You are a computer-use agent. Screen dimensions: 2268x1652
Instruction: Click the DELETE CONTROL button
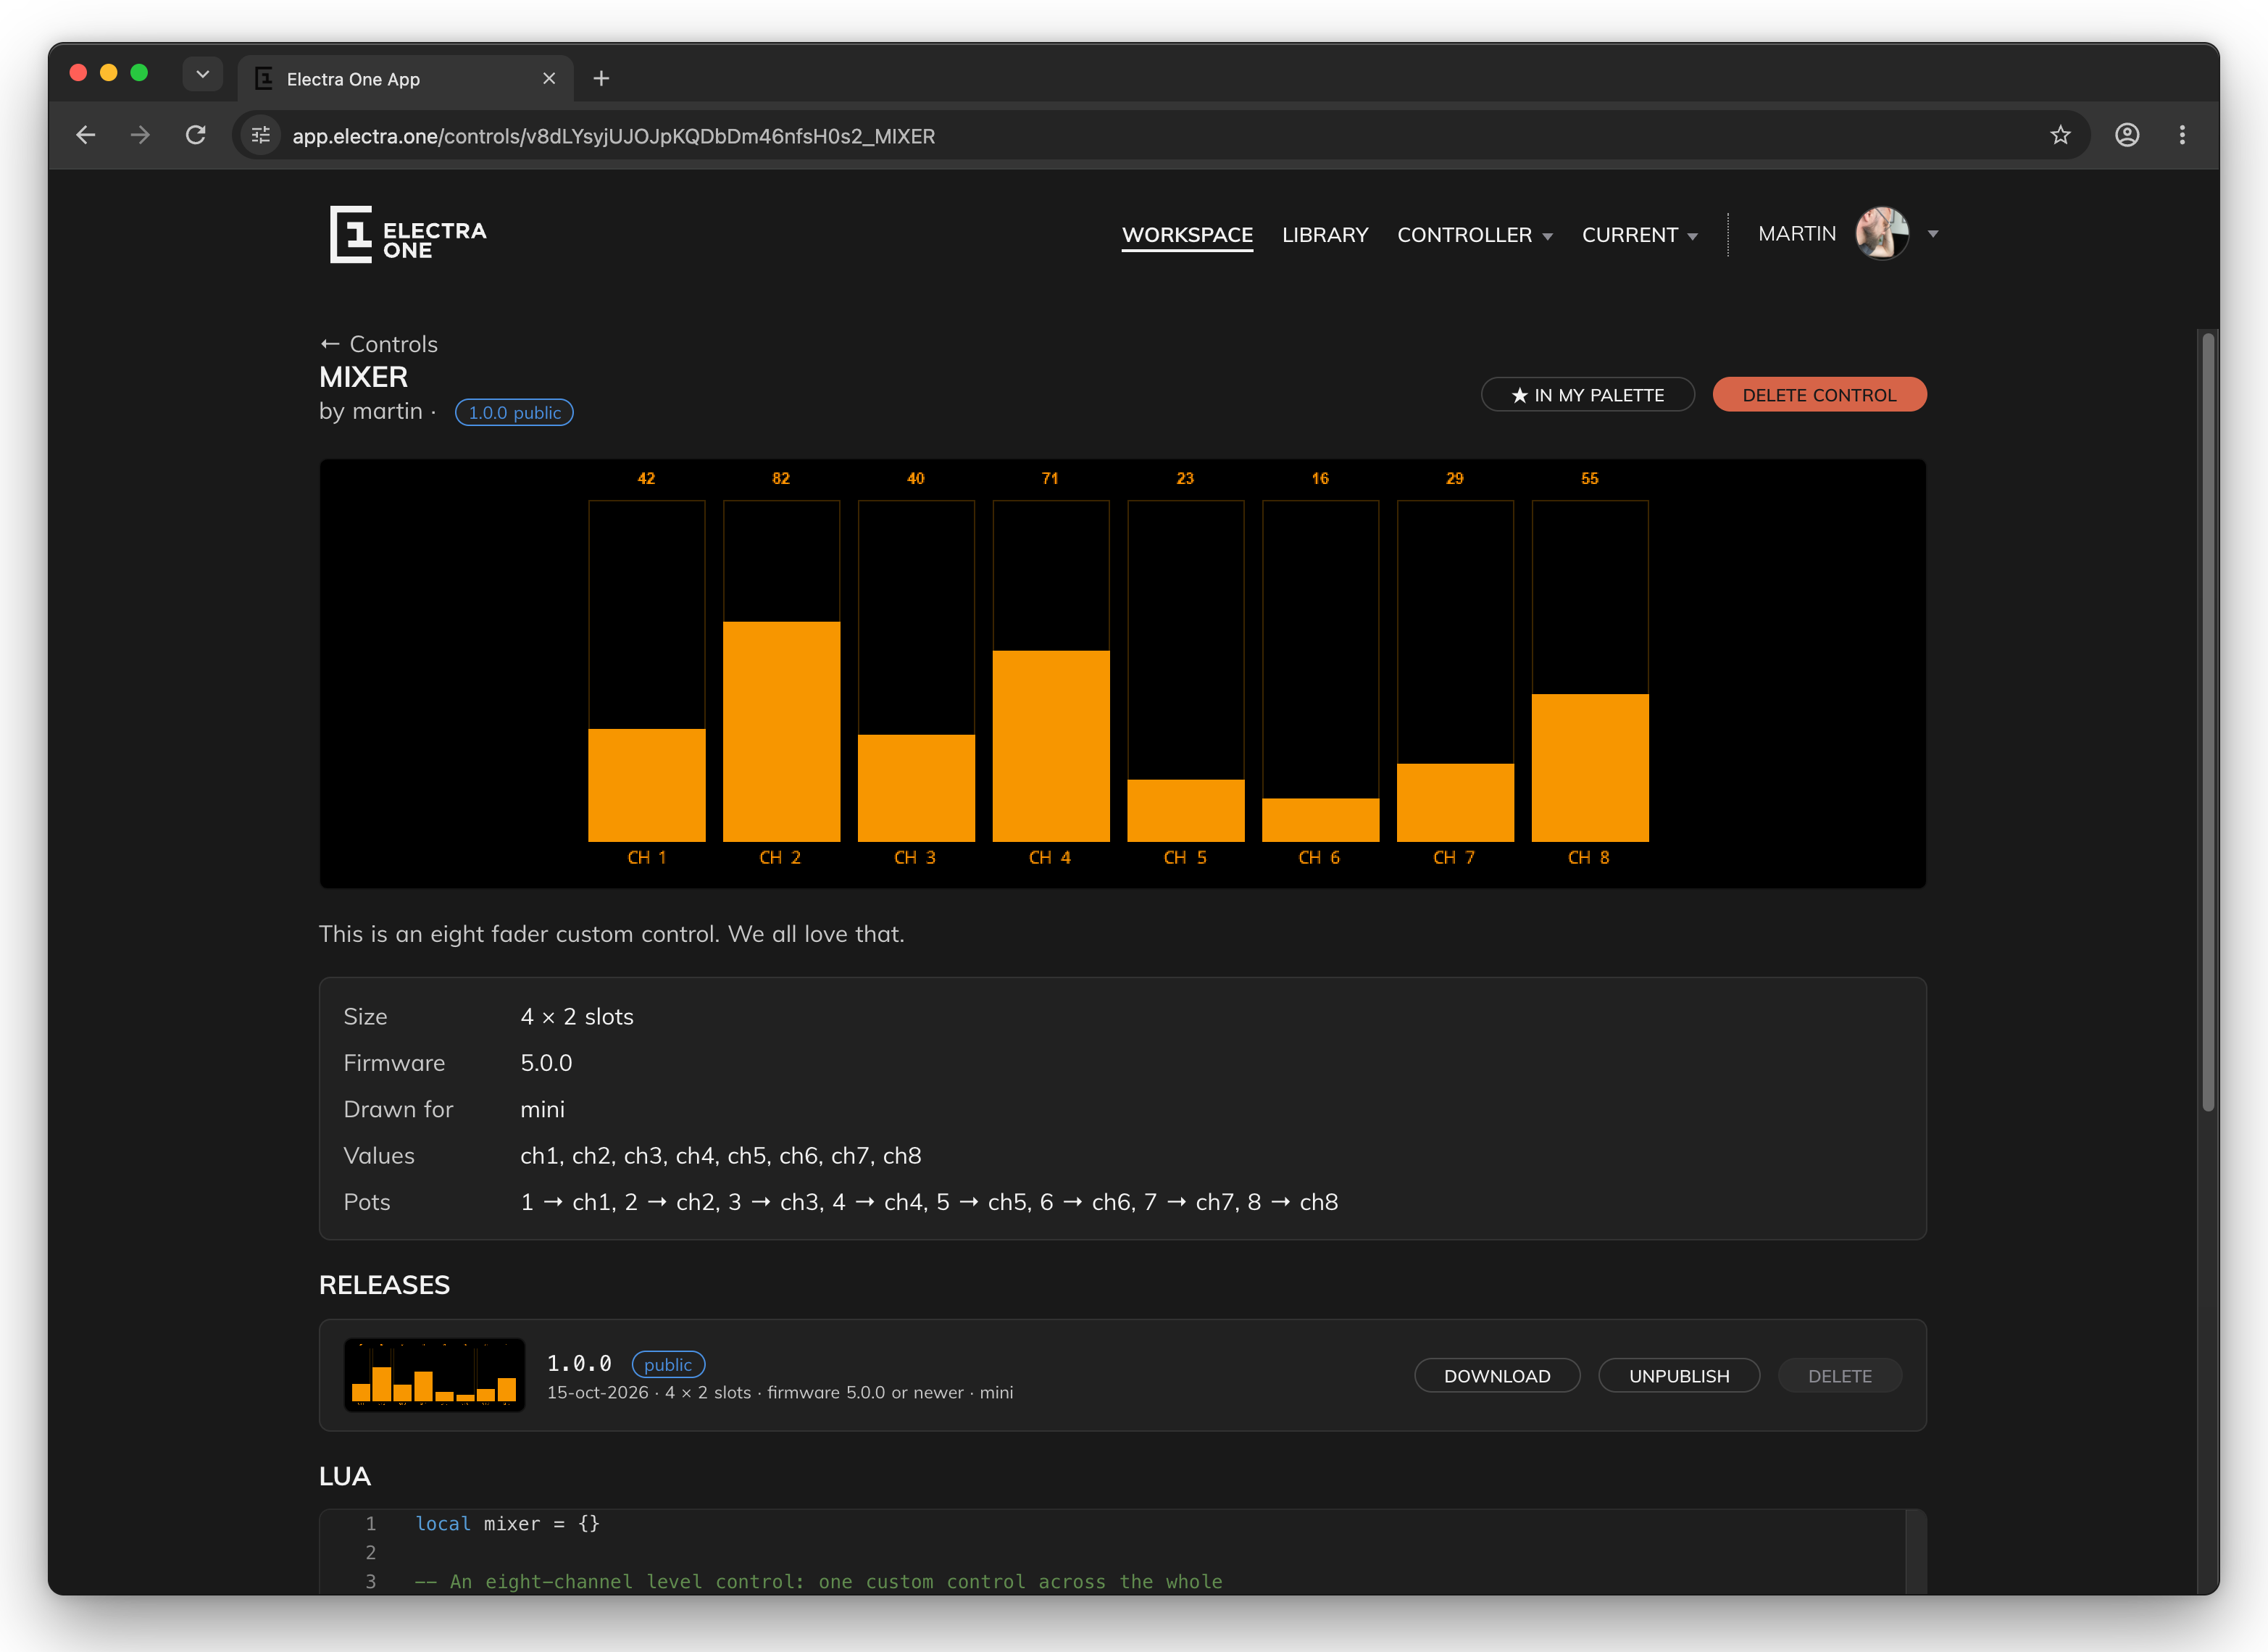pyautogui.click(x=1819, y=394)
